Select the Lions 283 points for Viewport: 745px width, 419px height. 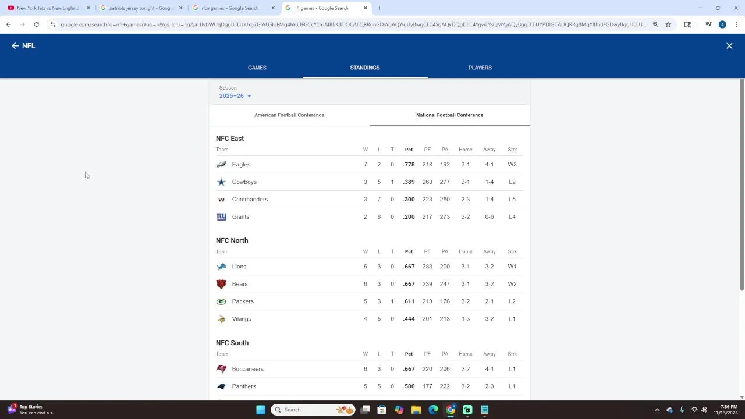[x=427, y=267]
